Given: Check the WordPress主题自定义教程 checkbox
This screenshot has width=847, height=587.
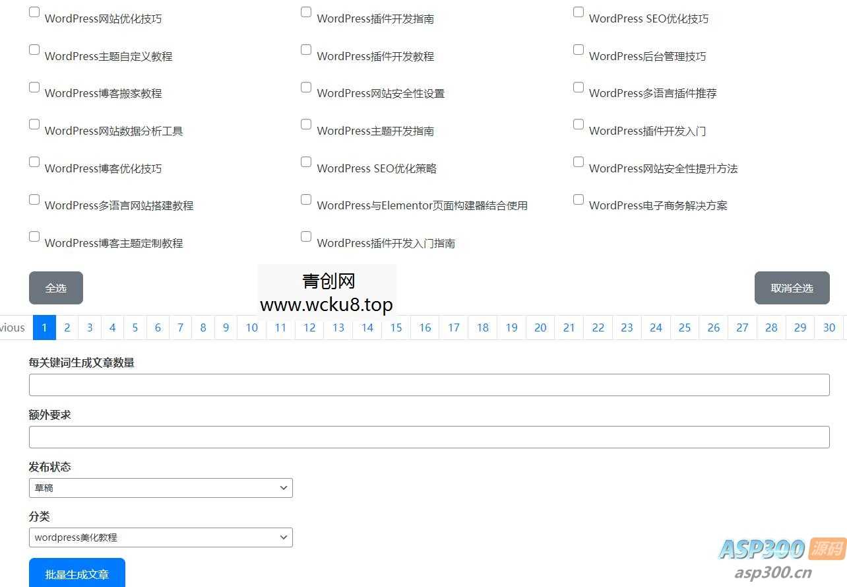Looking at the screenshot, I should tap(34, 49).
